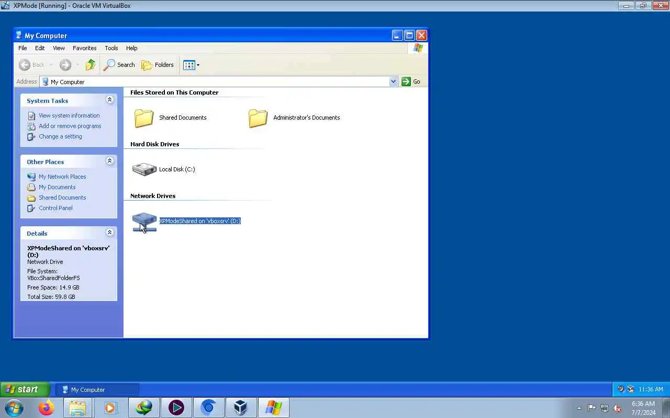Open the Tools menu
The width and height of the screenshot is (670, 418).
pos(111,48)
